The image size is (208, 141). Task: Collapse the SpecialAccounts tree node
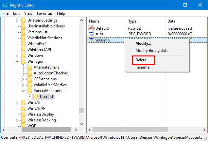(x=23, y=91)
